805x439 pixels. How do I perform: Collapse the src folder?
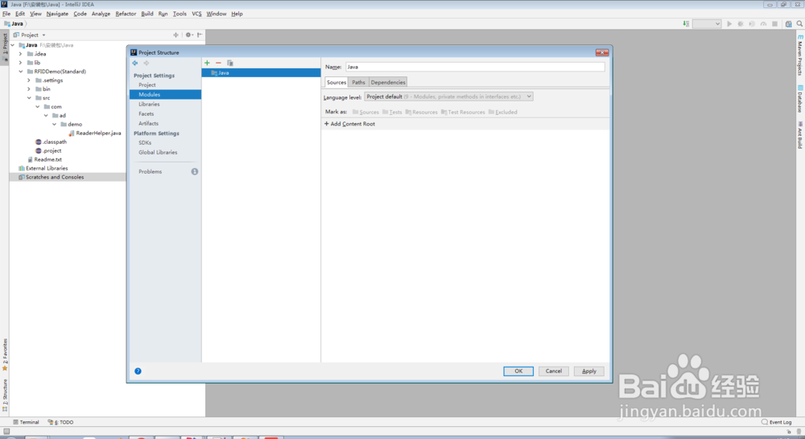click(29, 97)
